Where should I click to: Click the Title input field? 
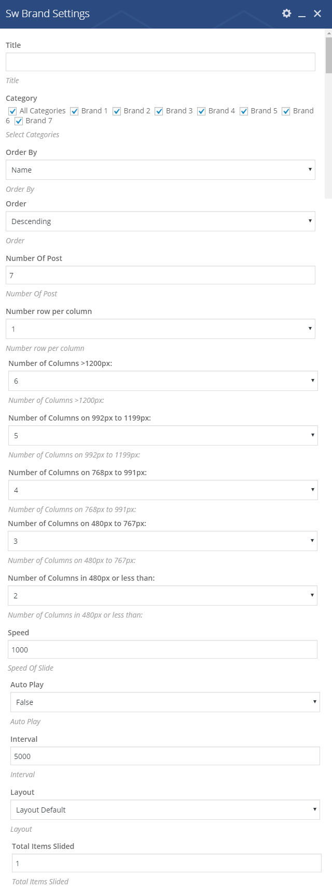[160, 62]
